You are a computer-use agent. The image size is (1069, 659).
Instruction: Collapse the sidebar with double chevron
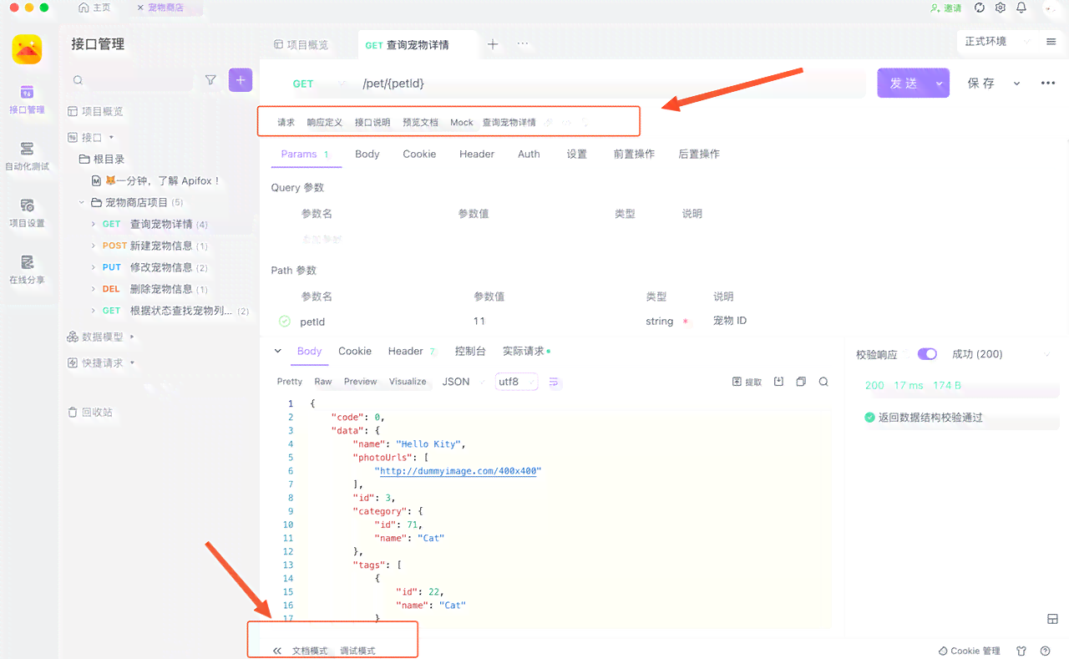[x=276, y=651]
